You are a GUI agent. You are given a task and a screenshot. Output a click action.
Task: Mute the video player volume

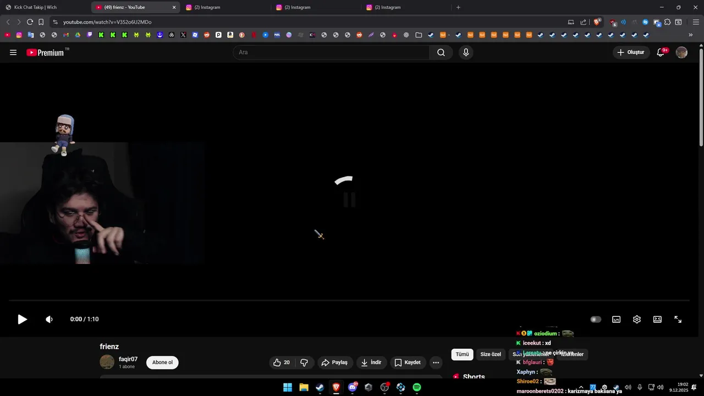click(49, 319)
